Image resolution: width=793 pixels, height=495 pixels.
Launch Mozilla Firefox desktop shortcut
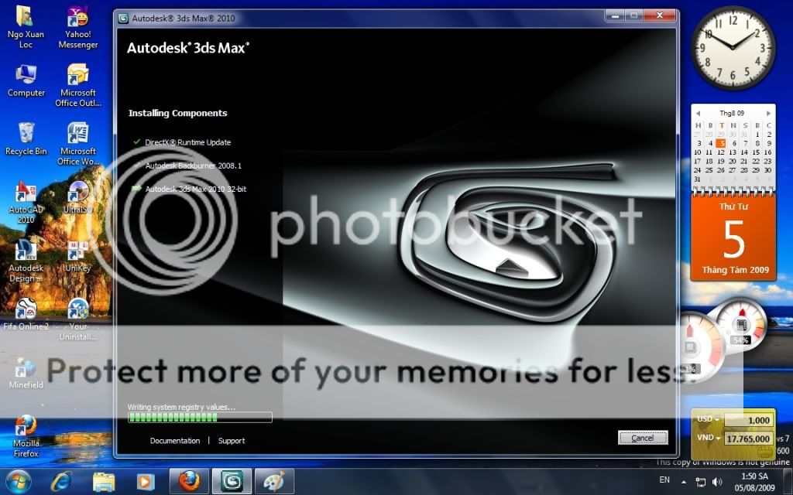[x=26, y=436]
